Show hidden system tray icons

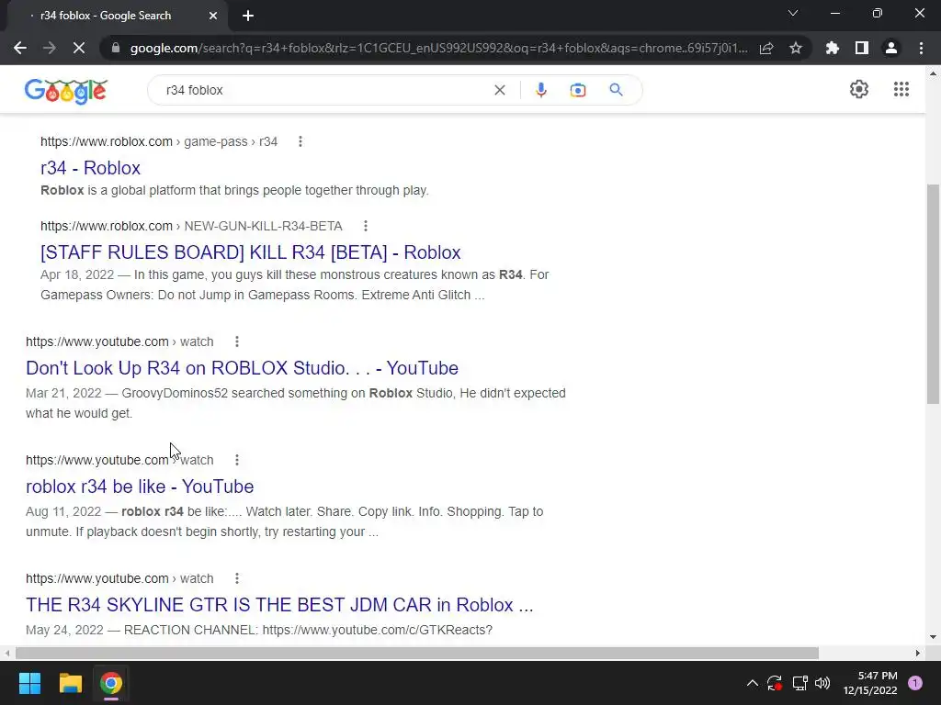(x=752, y=683)
